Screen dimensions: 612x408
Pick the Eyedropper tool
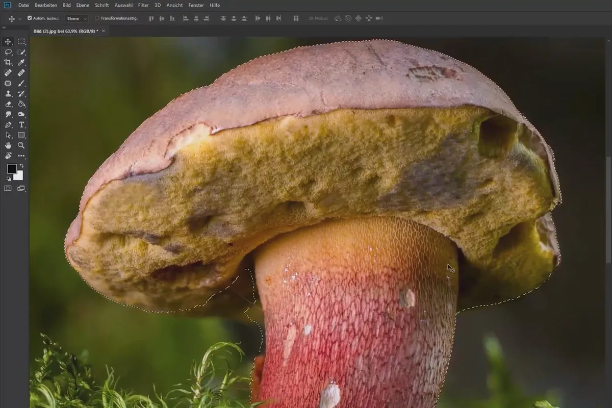tap(21, 62)
